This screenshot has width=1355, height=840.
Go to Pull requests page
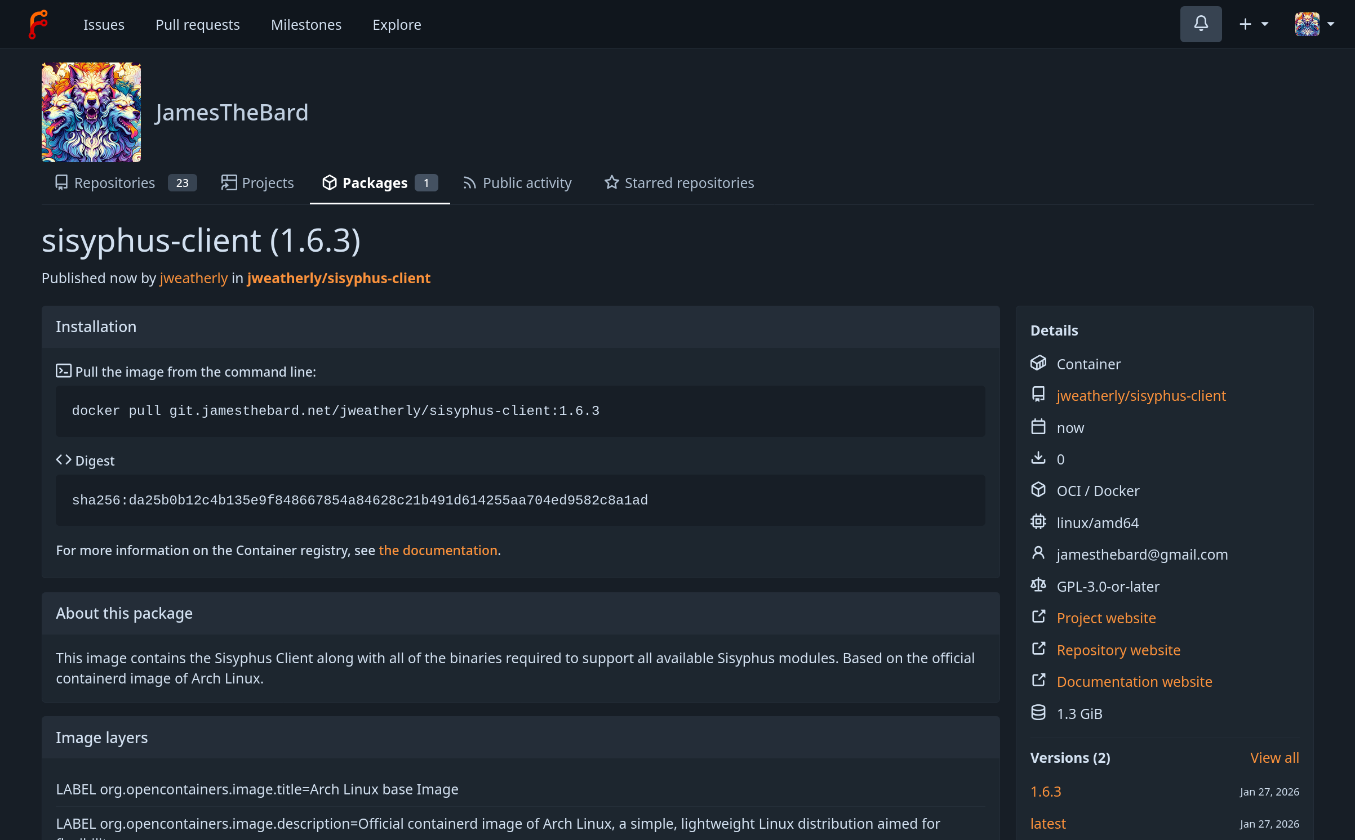coord(197,25)
